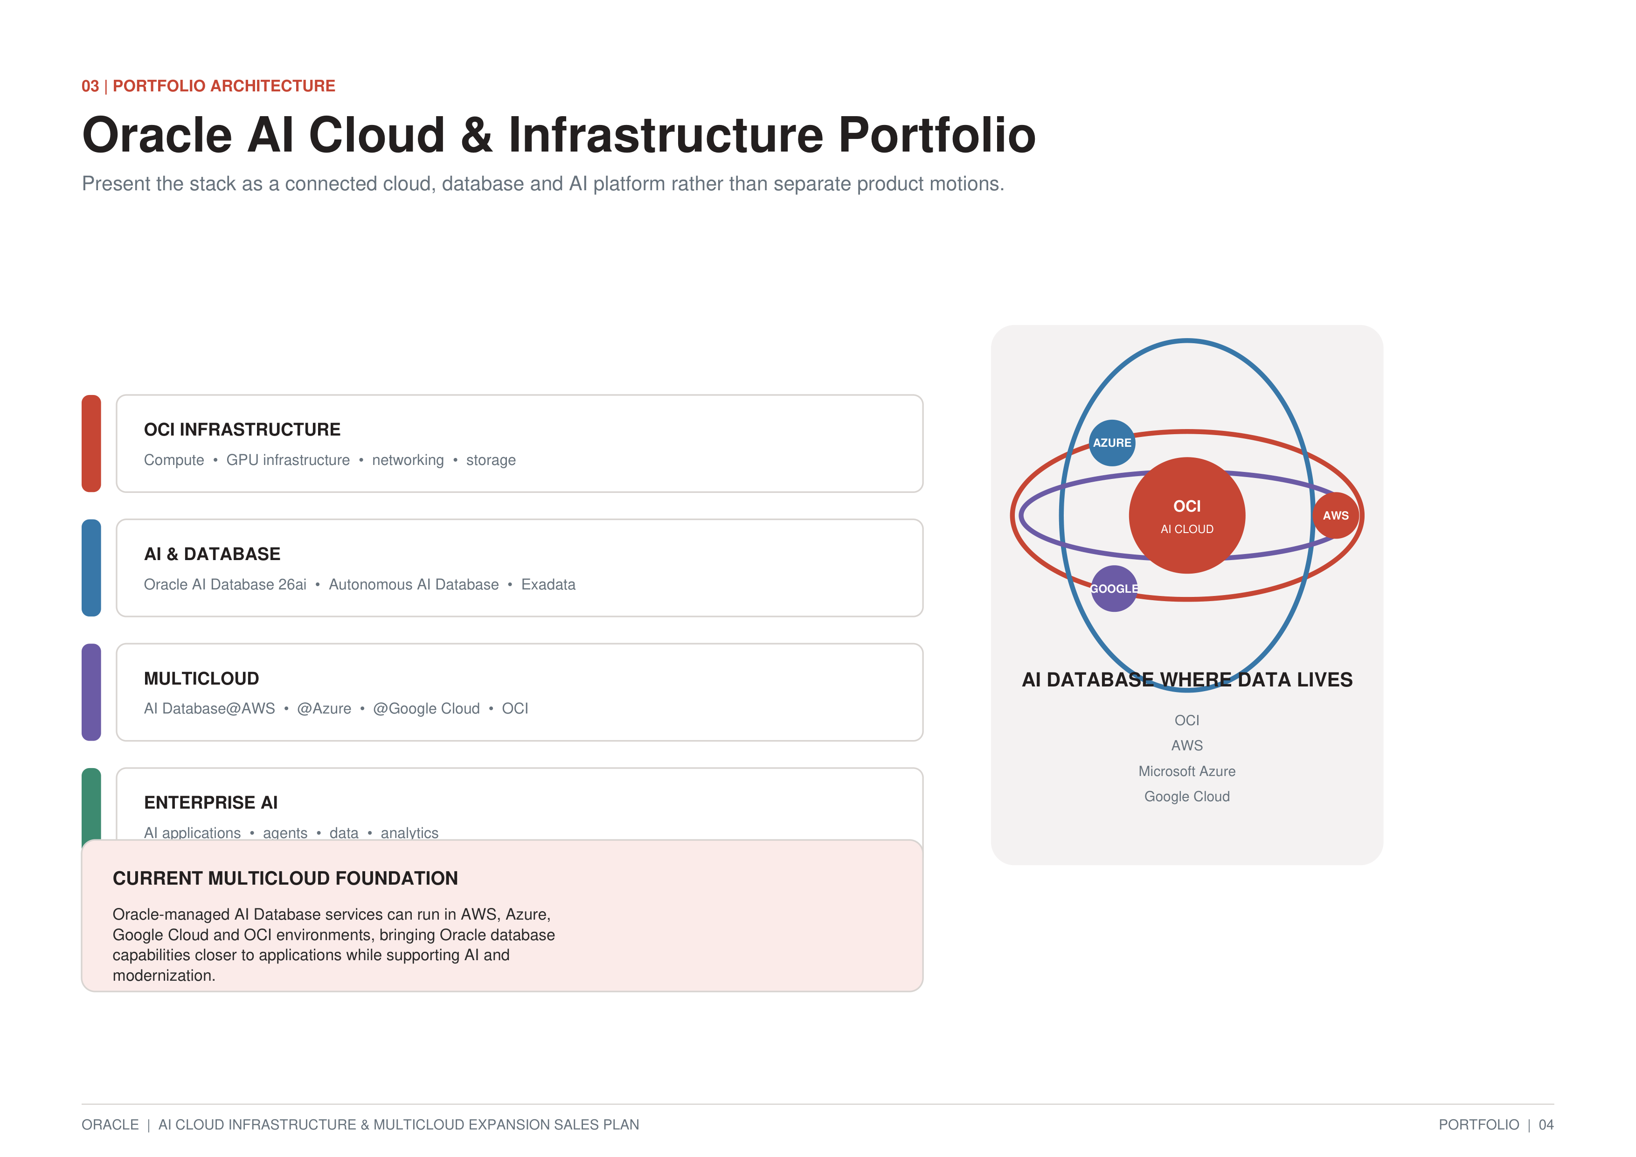
Task: Click 'AWS' in the list below the diagram
Action: click(x=1187, y=745)
